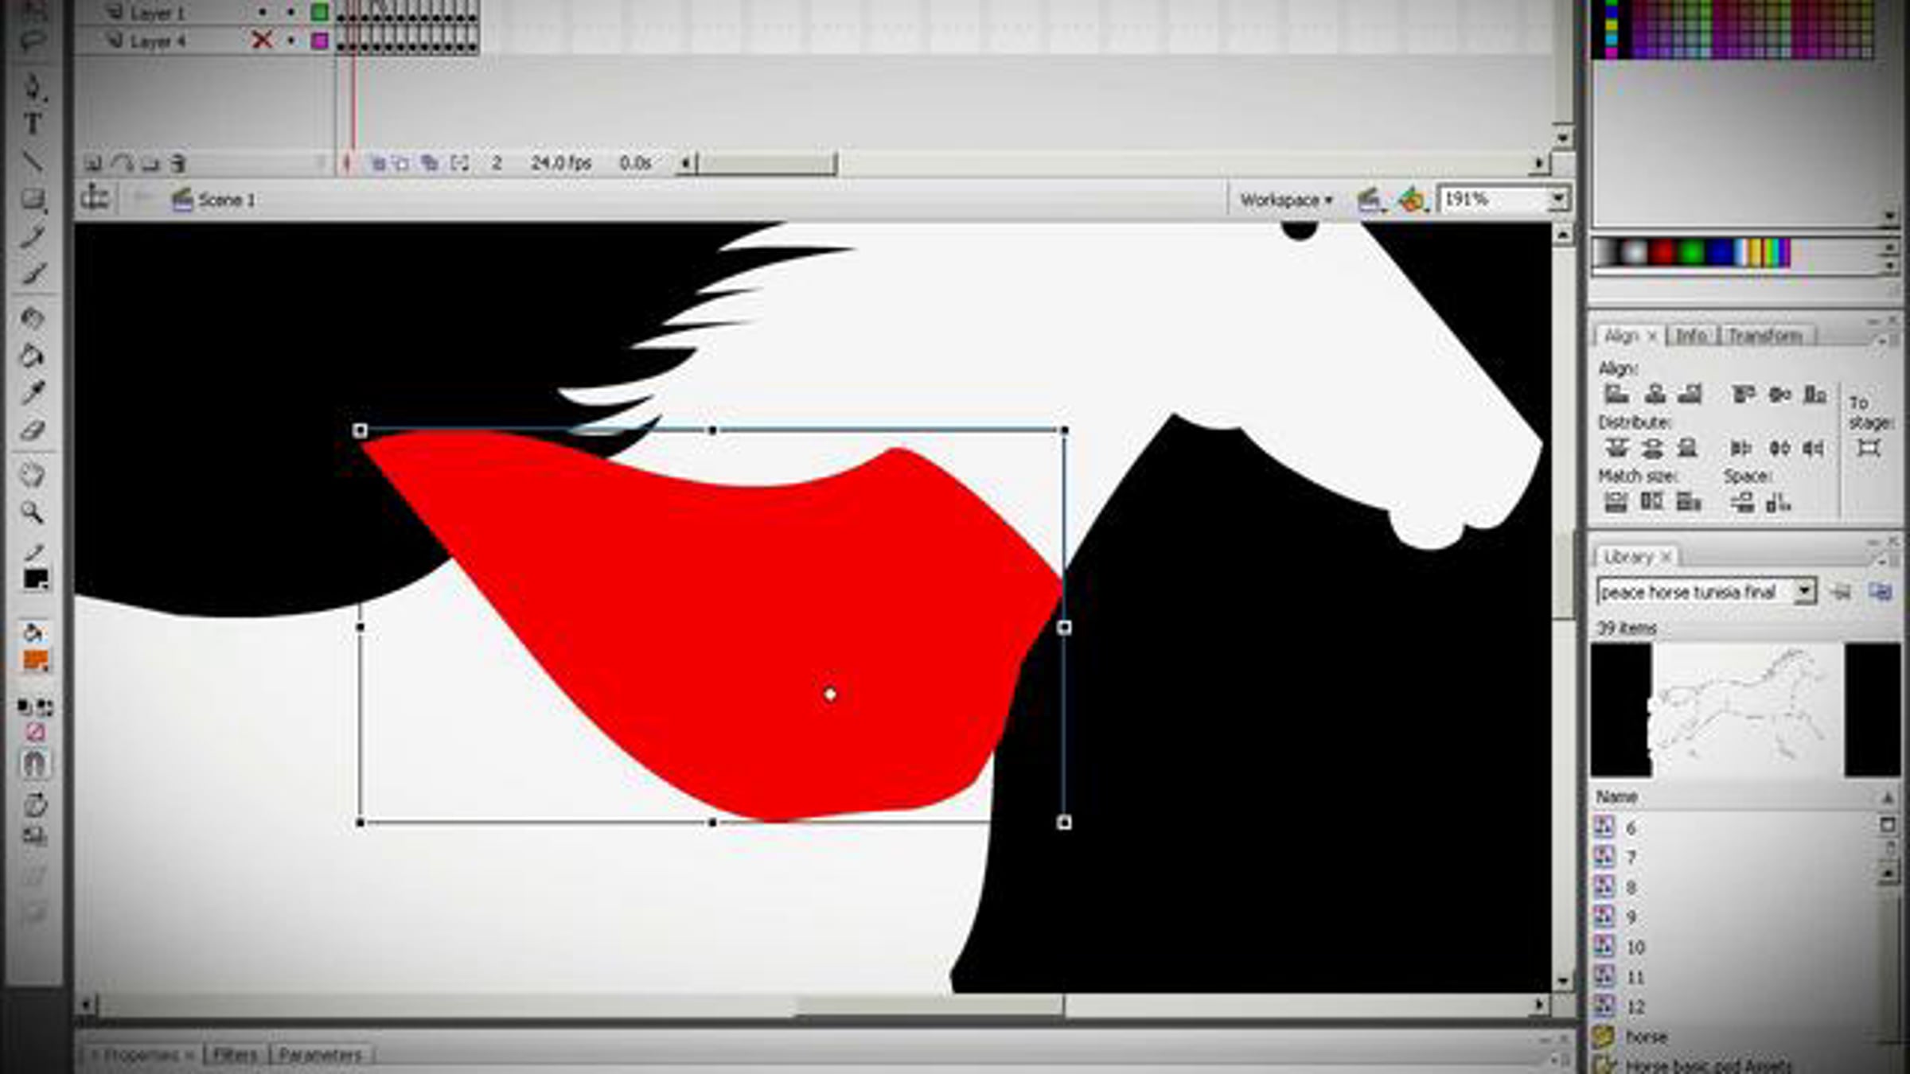Toggle Layer 1 outline color square
This screenshot has width=1910, height=1074.
[x=319, y=12]
